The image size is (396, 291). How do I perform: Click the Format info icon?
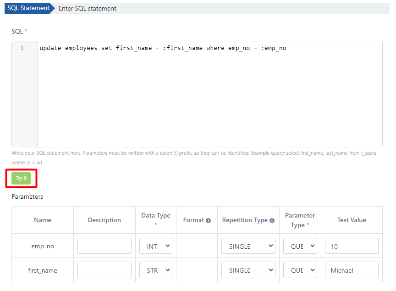(208, 220)
